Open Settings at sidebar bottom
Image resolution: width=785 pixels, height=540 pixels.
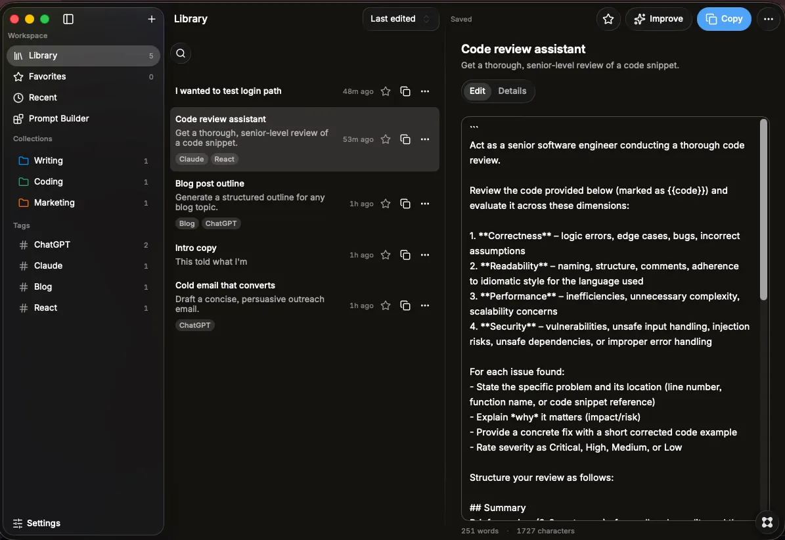(37, 523)
